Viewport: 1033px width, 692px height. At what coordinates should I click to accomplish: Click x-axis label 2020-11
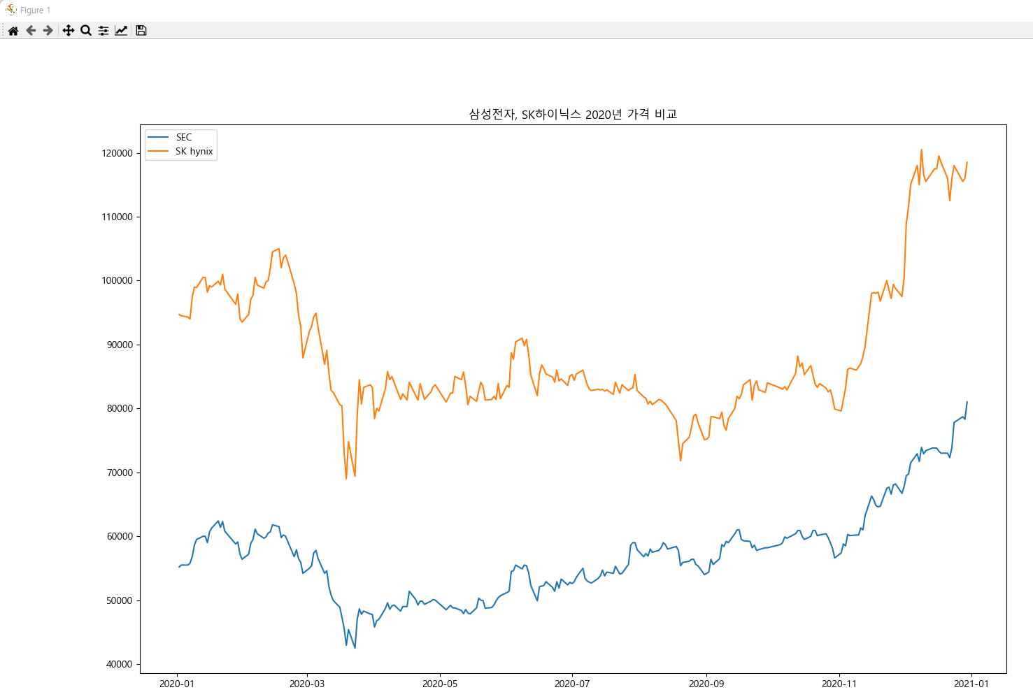point(839,684)
